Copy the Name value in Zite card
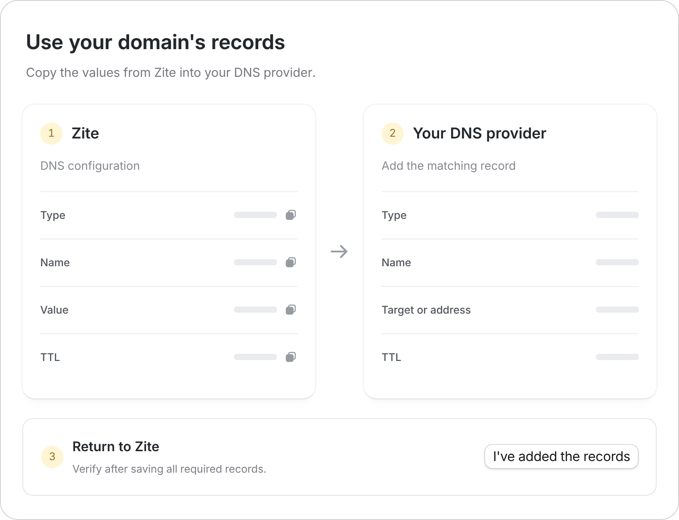Image resolution: width=679 pixels, height=520 pixels. [291, 262]
